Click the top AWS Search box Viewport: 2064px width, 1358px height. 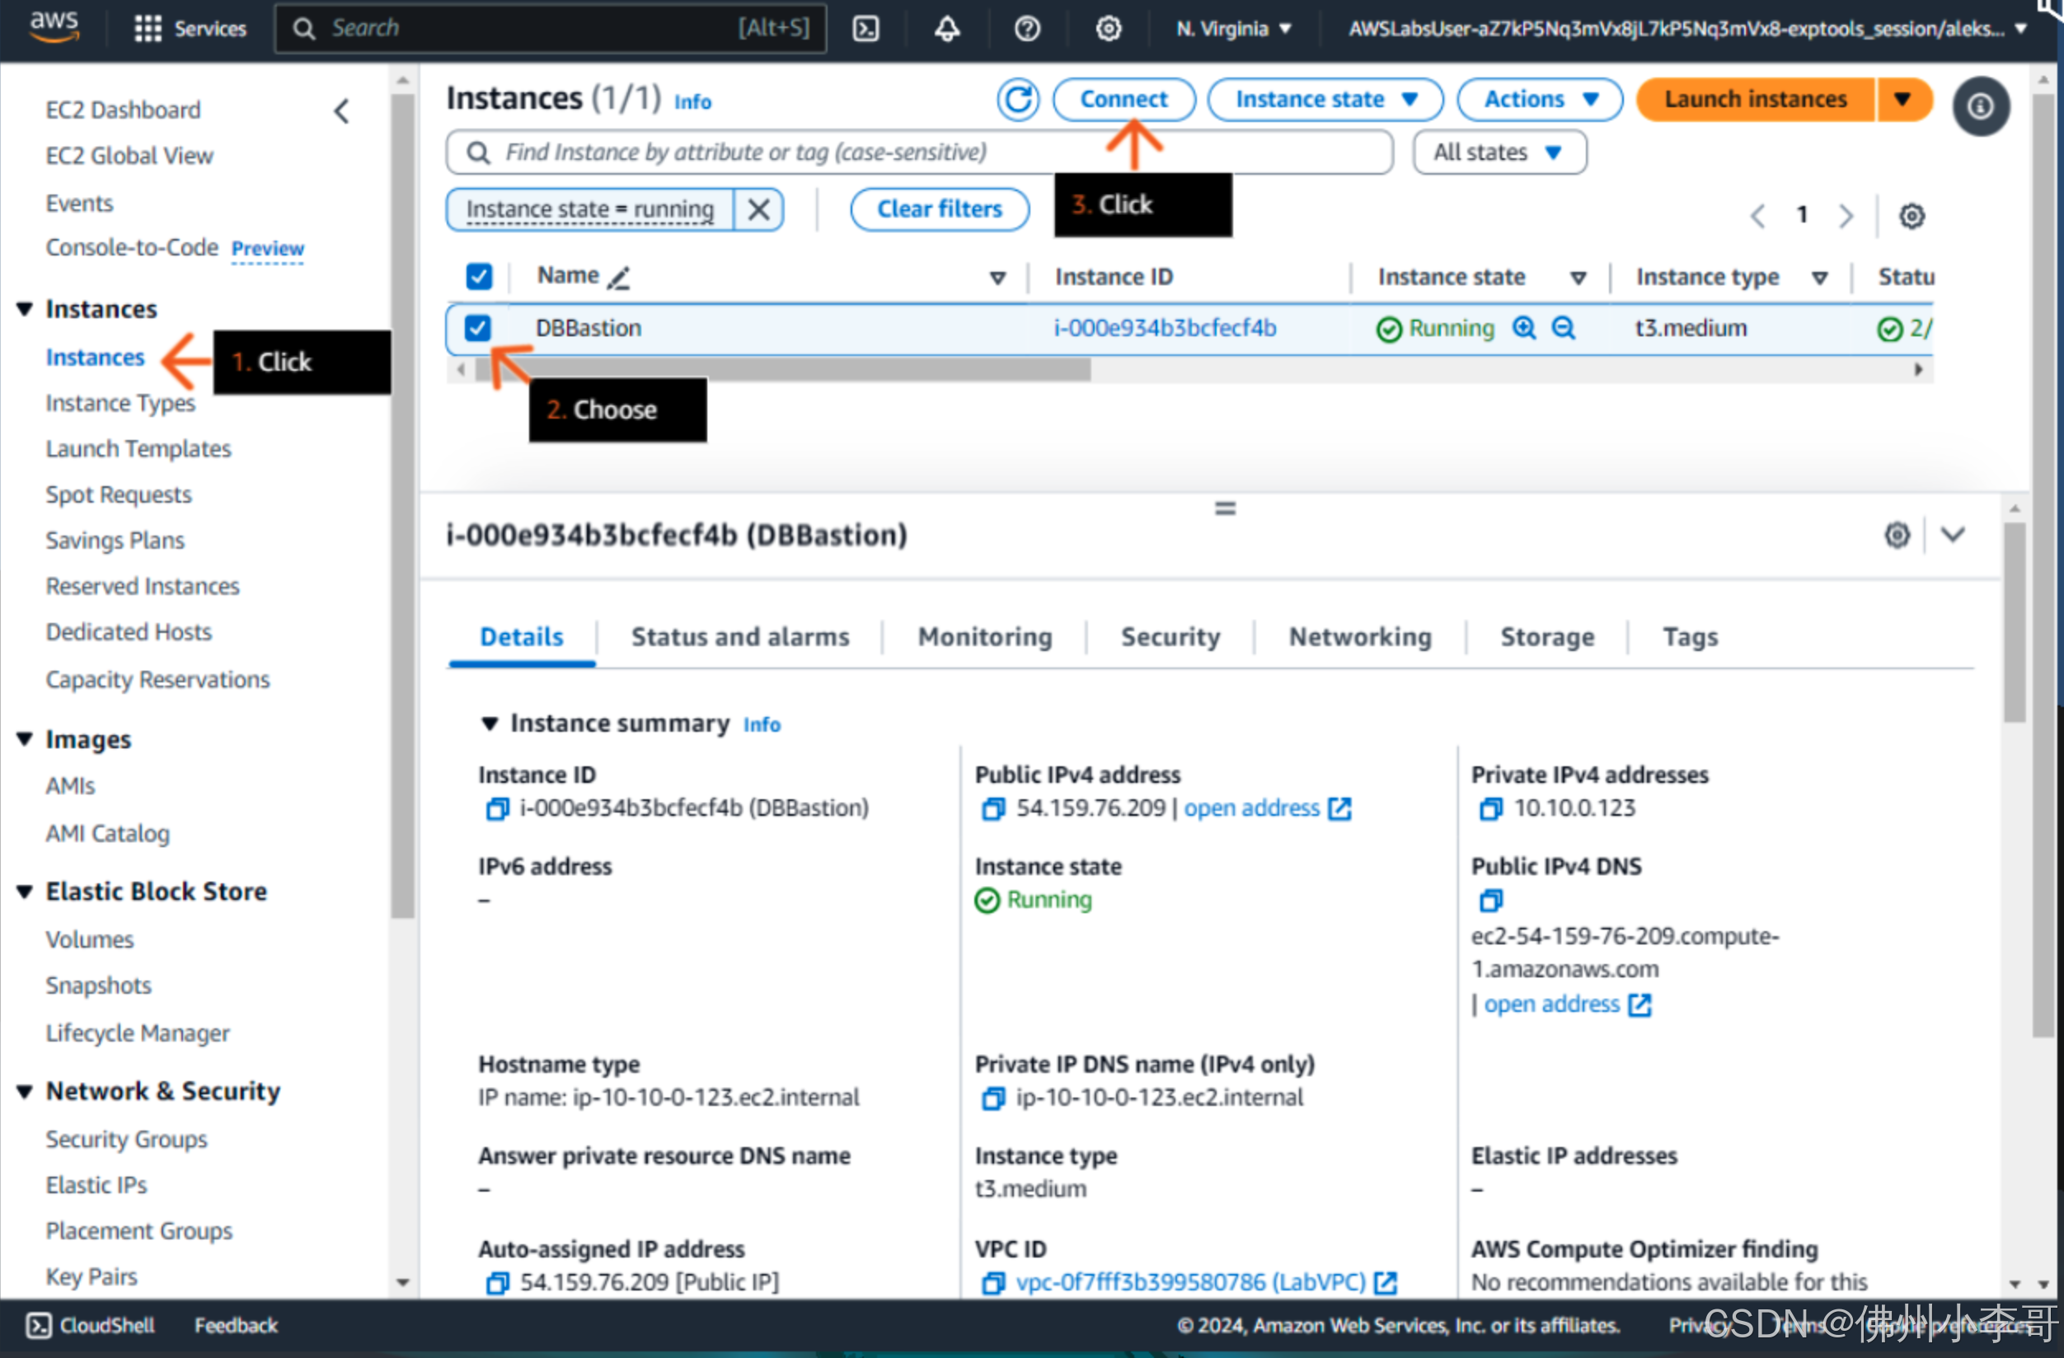point(551,29)
